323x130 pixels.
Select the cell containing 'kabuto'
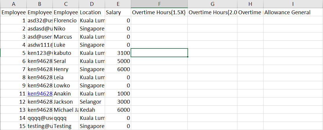(x=66, y=53)
